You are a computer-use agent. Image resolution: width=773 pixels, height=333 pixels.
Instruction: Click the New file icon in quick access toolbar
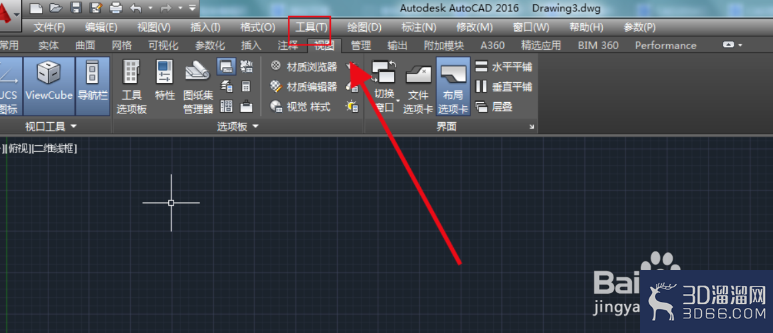[x=35, y=8]
